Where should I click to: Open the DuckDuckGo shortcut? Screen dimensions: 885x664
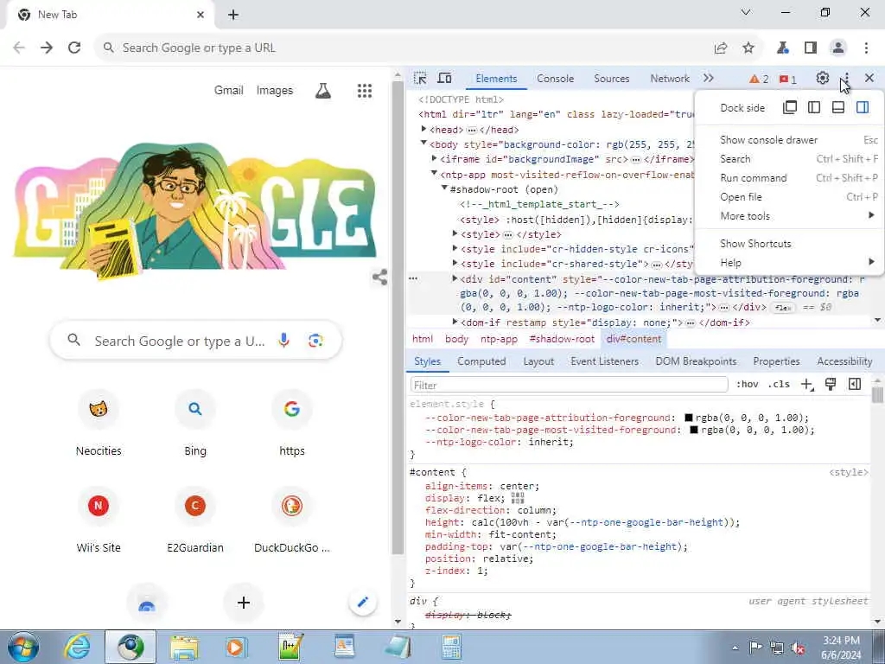click(292, 520)
